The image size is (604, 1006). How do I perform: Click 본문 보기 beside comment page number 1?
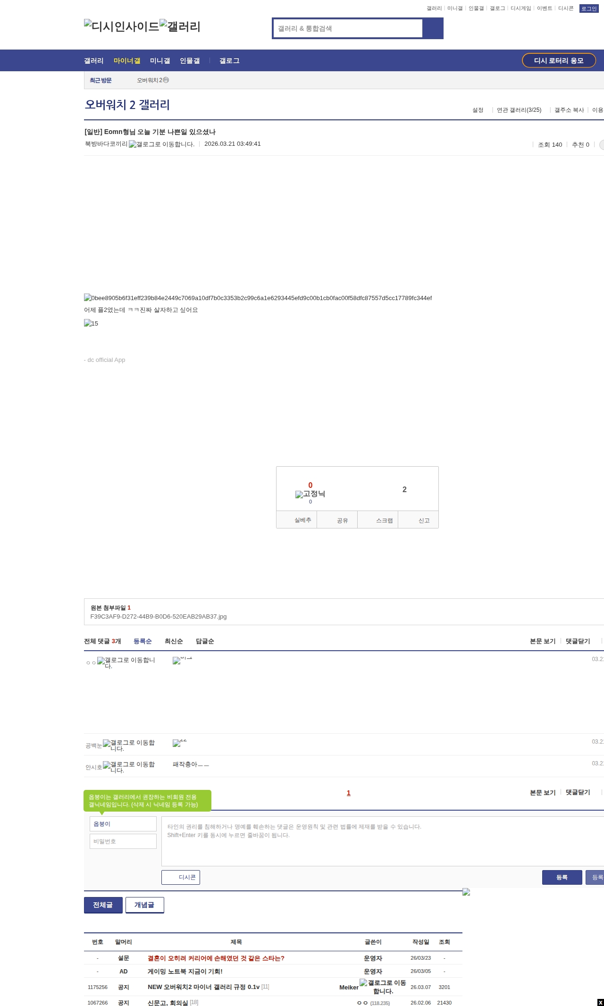click(x=543, y=793)
